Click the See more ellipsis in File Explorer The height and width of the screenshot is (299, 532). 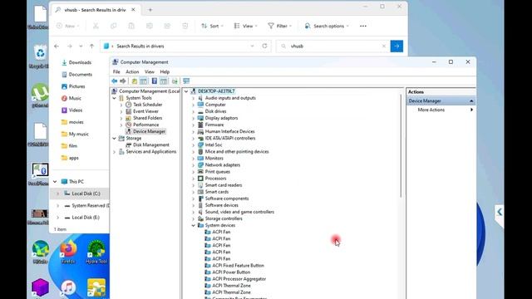(363, 26)
